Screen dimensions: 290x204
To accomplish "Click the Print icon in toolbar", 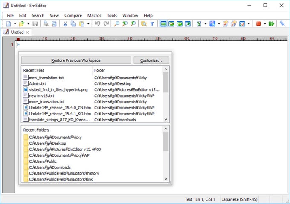I will [46, 23].
